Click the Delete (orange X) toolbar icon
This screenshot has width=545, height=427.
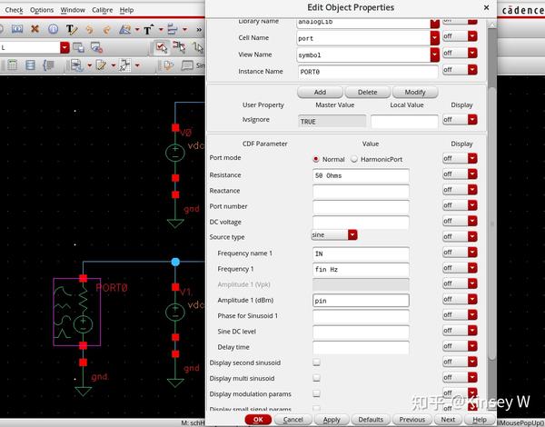pos(35,29)
